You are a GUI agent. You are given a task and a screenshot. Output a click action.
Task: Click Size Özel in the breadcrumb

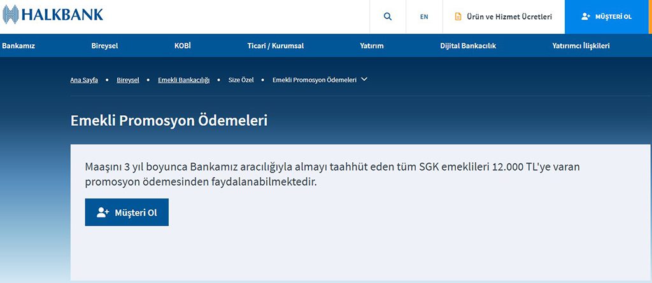point(241,80)
